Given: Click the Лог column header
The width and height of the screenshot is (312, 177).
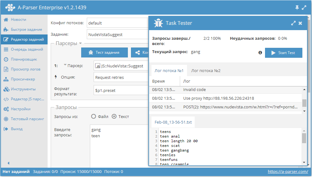Looking at the screenshot, I should click(244, 81).
